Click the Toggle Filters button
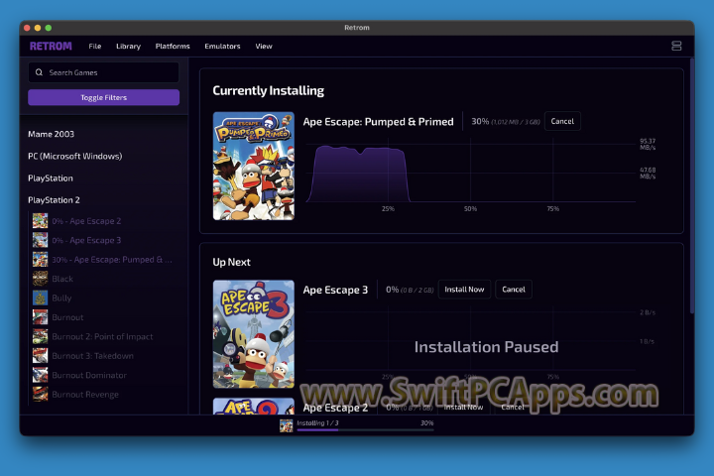 click(x=103, y=97)
